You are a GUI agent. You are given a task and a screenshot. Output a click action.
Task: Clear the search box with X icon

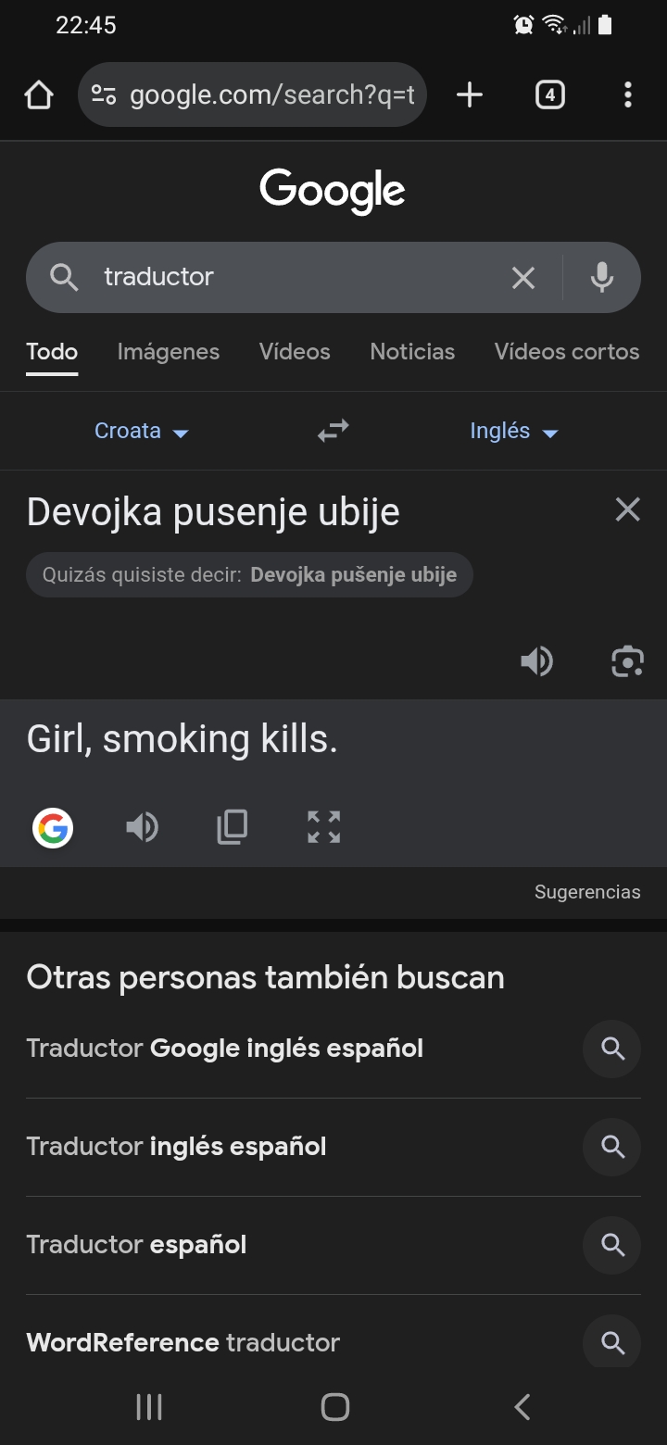[x=523, y=277]
